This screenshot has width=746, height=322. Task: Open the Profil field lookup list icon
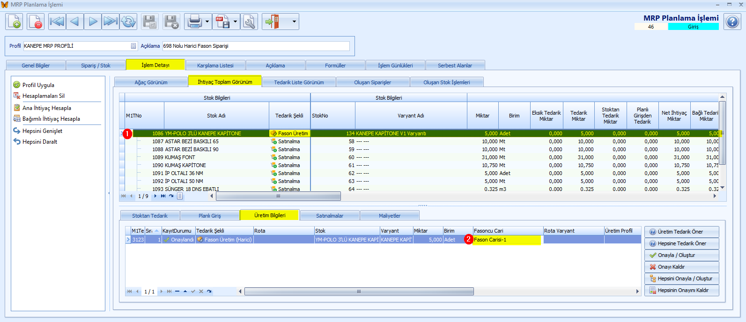click(x=133, y=46)
